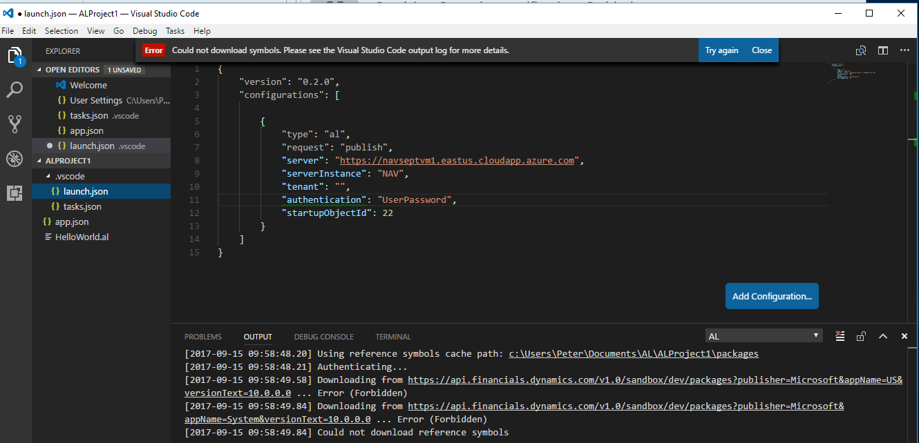Viewport: 919px width, 443px height.
Task: Open the Debug menu
Action: pyautogui.click(x=145, y=31)
